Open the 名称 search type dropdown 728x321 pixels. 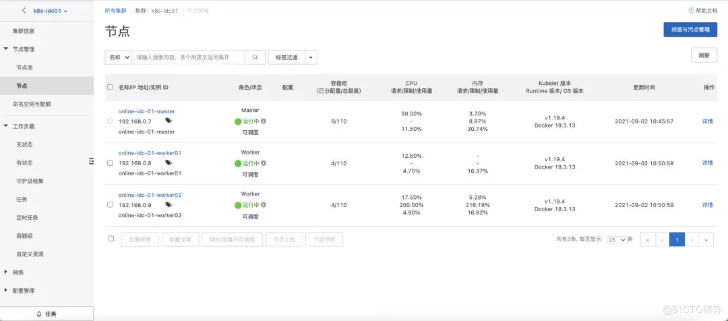pyautogui.click(x=118, y=57)
